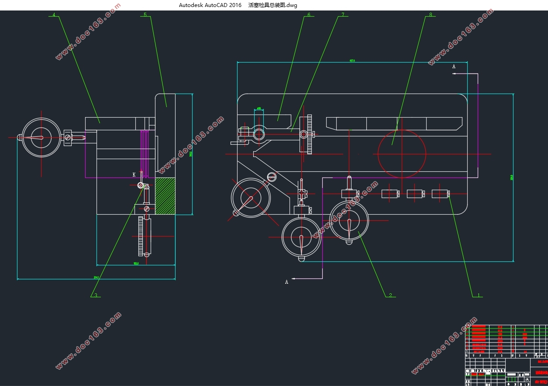Image resolution: width=548 pixels, height=386 pixels.
Task: Click part number 6 callout label
Action: point(309,14)
